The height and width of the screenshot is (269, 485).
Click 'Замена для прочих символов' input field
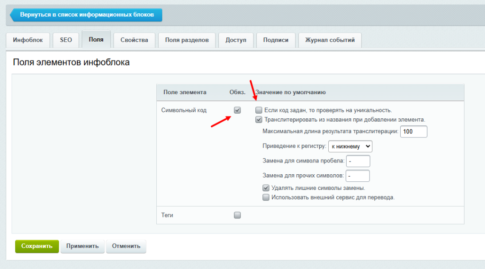[x=358, y=176]
